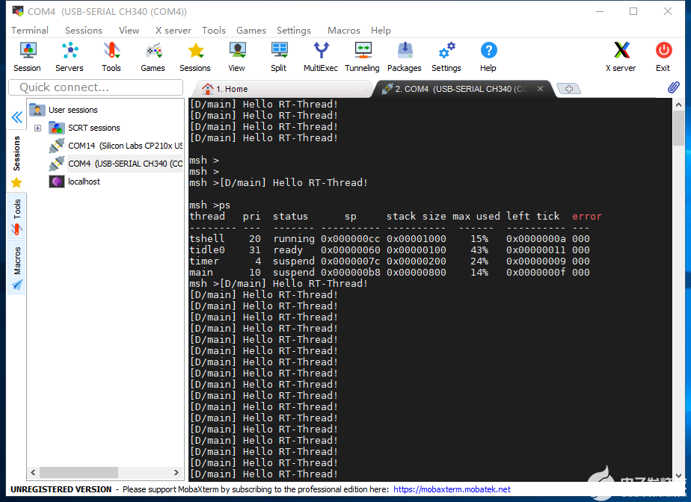This screenshot has height=502, width=691.
Task: Click the terminal scrollbar up arrow
Action: 678,105
